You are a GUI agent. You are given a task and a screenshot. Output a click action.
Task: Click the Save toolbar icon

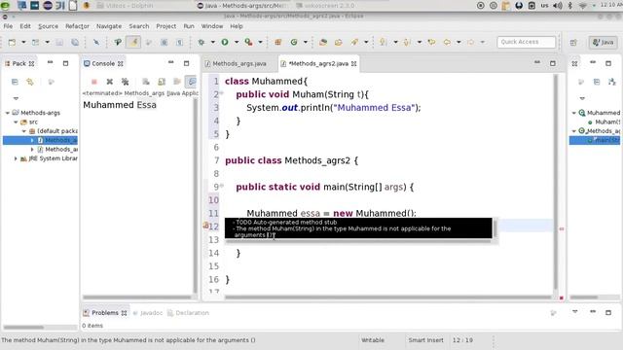[59, 42]
